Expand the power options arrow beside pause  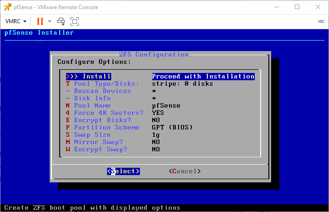point(50,21)
